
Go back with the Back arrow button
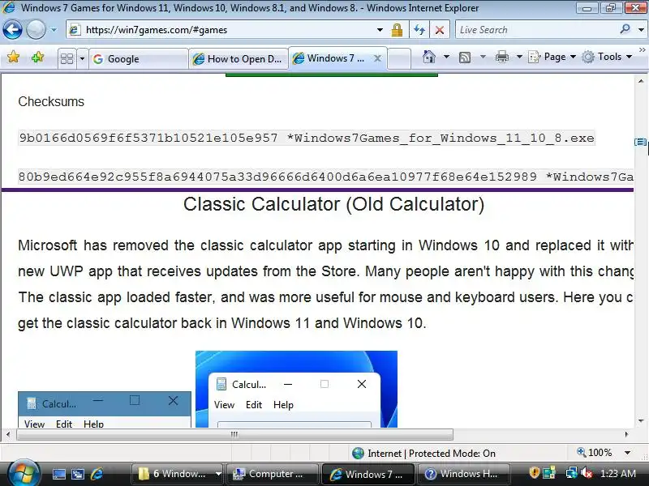pyautogui.click(x=12, y=30)
